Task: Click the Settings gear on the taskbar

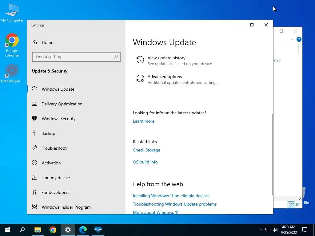Action: pyautogui.click(x=68, y=230)
